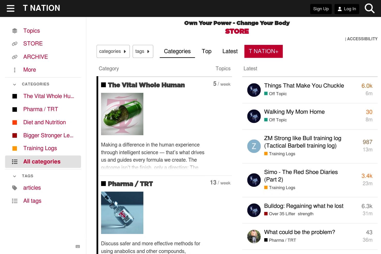The image size is (381, 254).
Task: Click 6.0k reply count for Chuckle topic
Action: pyautogui.click(x=367, y=86)
